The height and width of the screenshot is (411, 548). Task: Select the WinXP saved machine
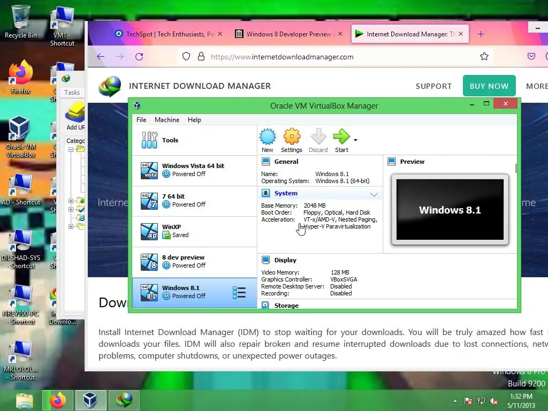[x=194, y=231]
